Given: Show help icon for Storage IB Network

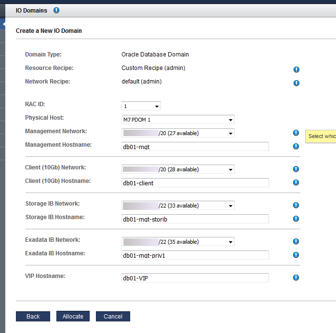Looking at the screenshot, I should (296, 205).
